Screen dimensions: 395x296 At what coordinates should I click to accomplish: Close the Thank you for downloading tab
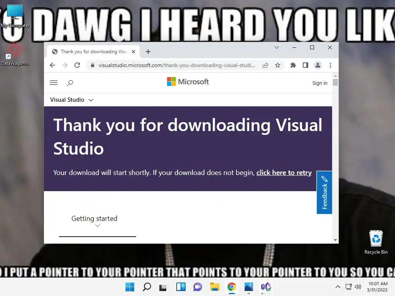click(133, 52)
